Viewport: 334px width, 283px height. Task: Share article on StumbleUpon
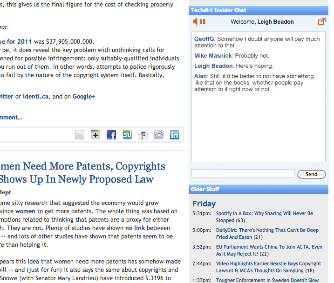tap(127, 135)
